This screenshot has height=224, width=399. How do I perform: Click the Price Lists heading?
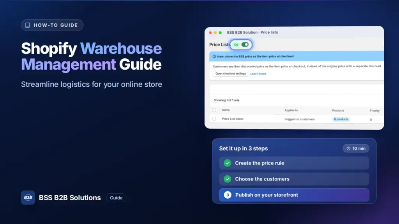coord(219,45)
